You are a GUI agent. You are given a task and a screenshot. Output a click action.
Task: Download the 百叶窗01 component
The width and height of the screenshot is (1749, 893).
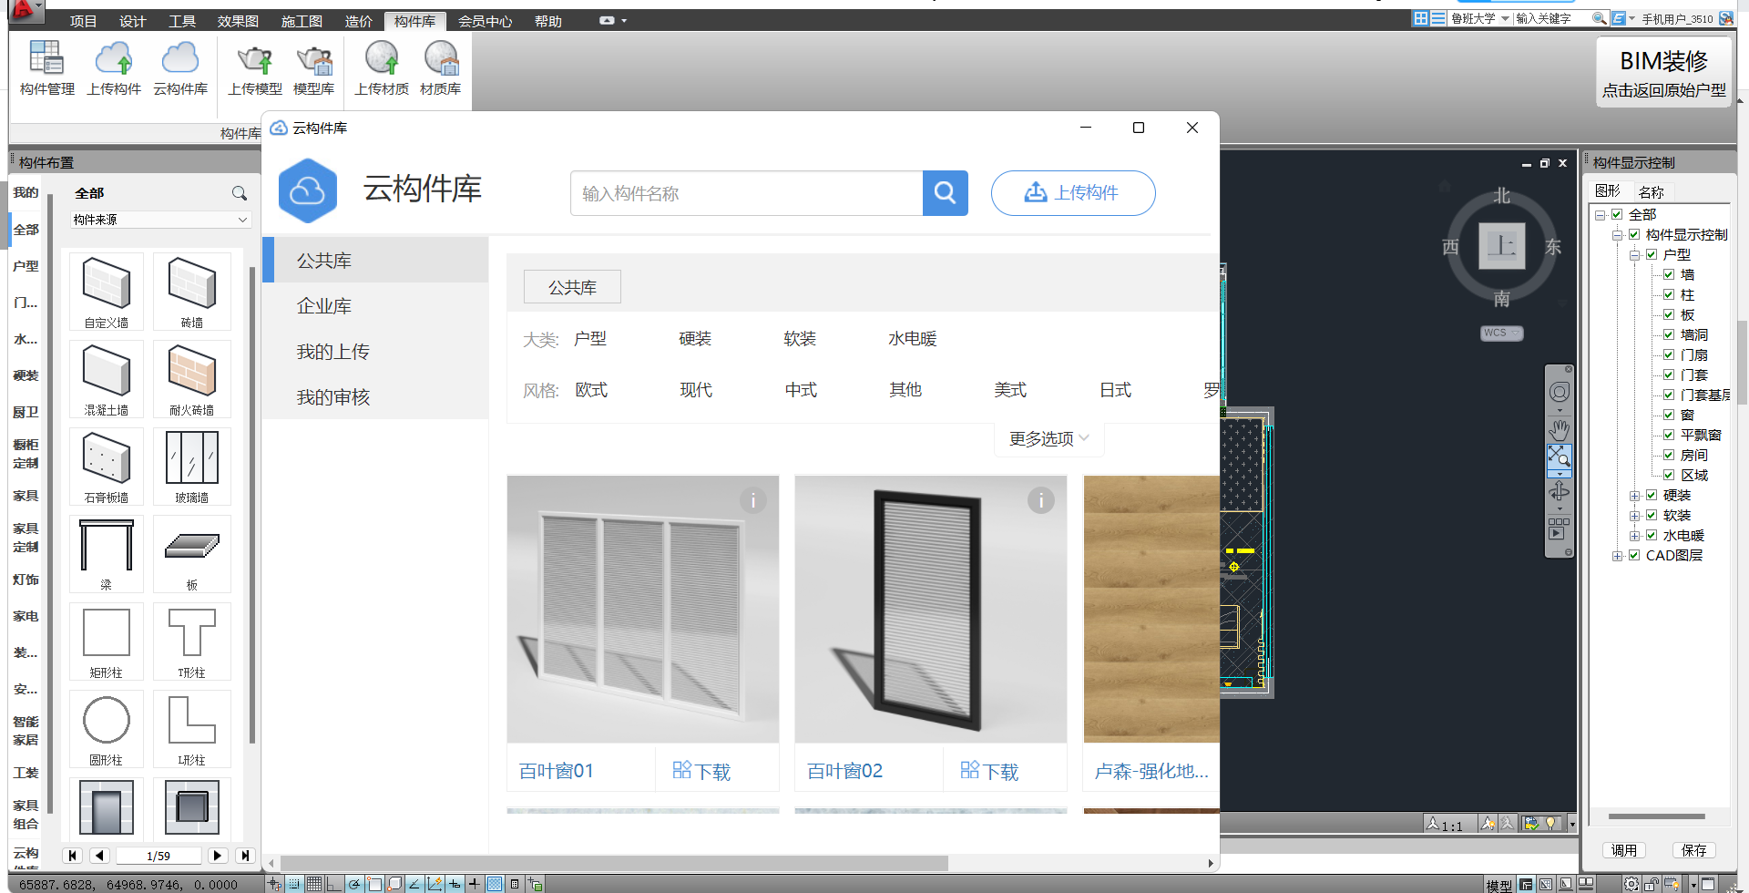pos(702,771)
